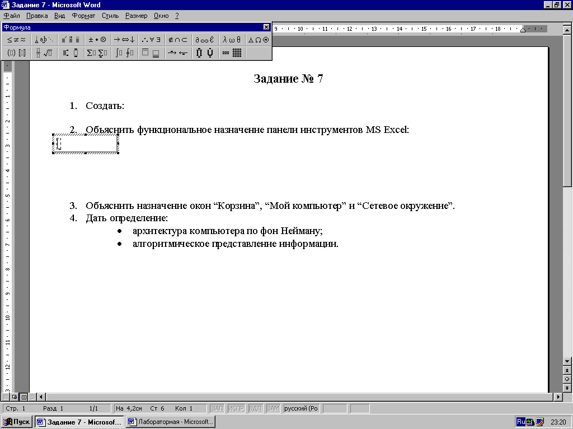The height and width of the screenshot is (429, 573).
Task: Click status bar entry На 4,2см
Action: coord(129,408)
